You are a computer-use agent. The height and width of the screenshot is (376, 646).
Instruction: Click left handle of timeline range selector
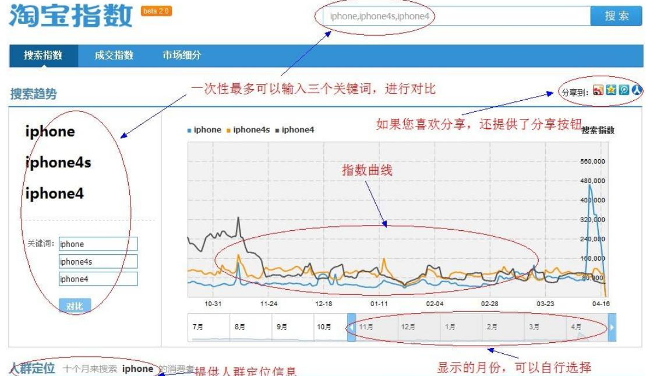click(351, 328)
